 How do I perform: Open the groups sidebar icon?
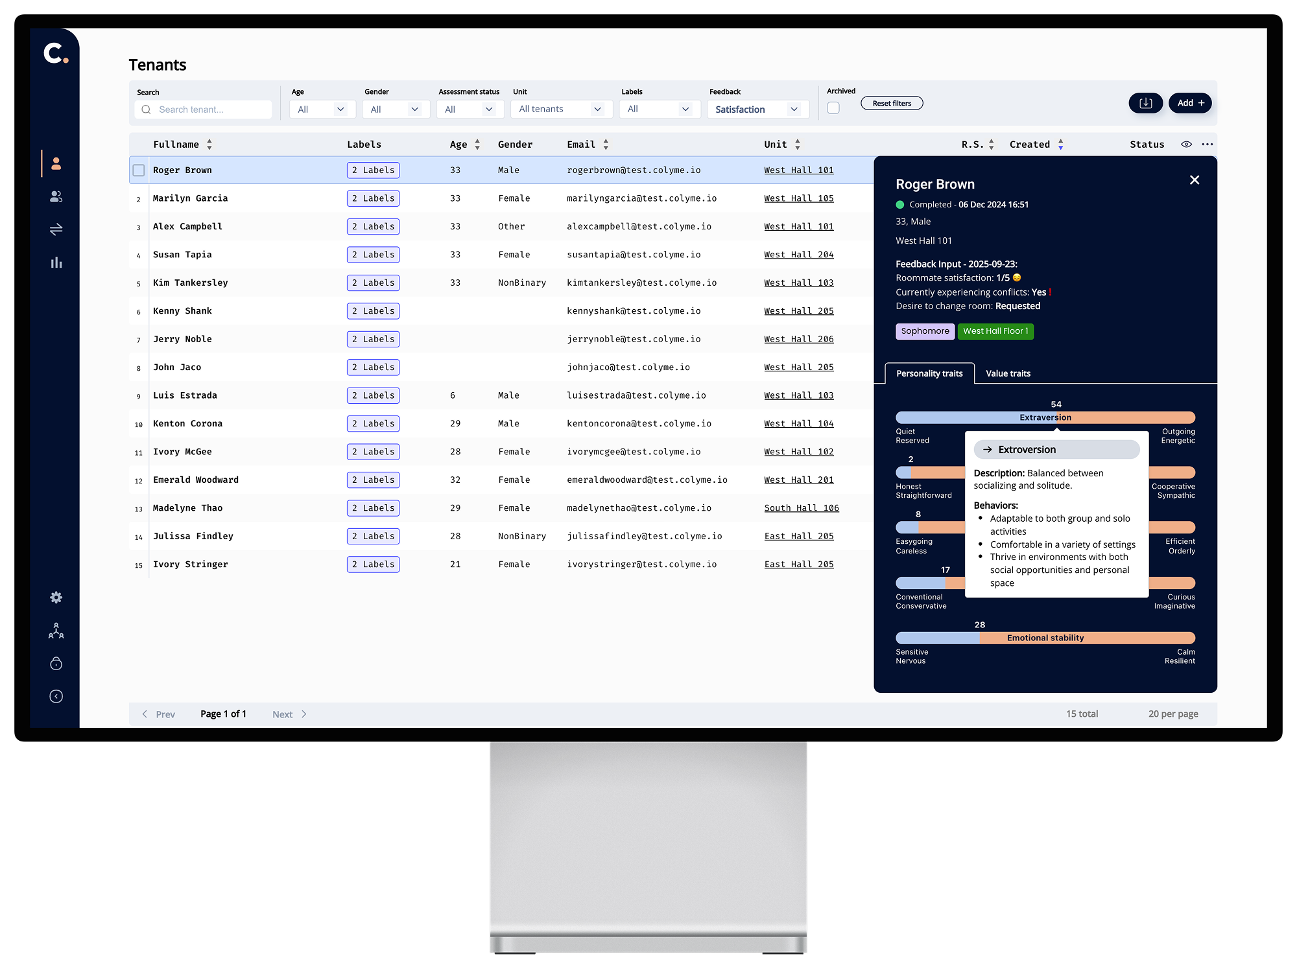[x=56, y=196]
